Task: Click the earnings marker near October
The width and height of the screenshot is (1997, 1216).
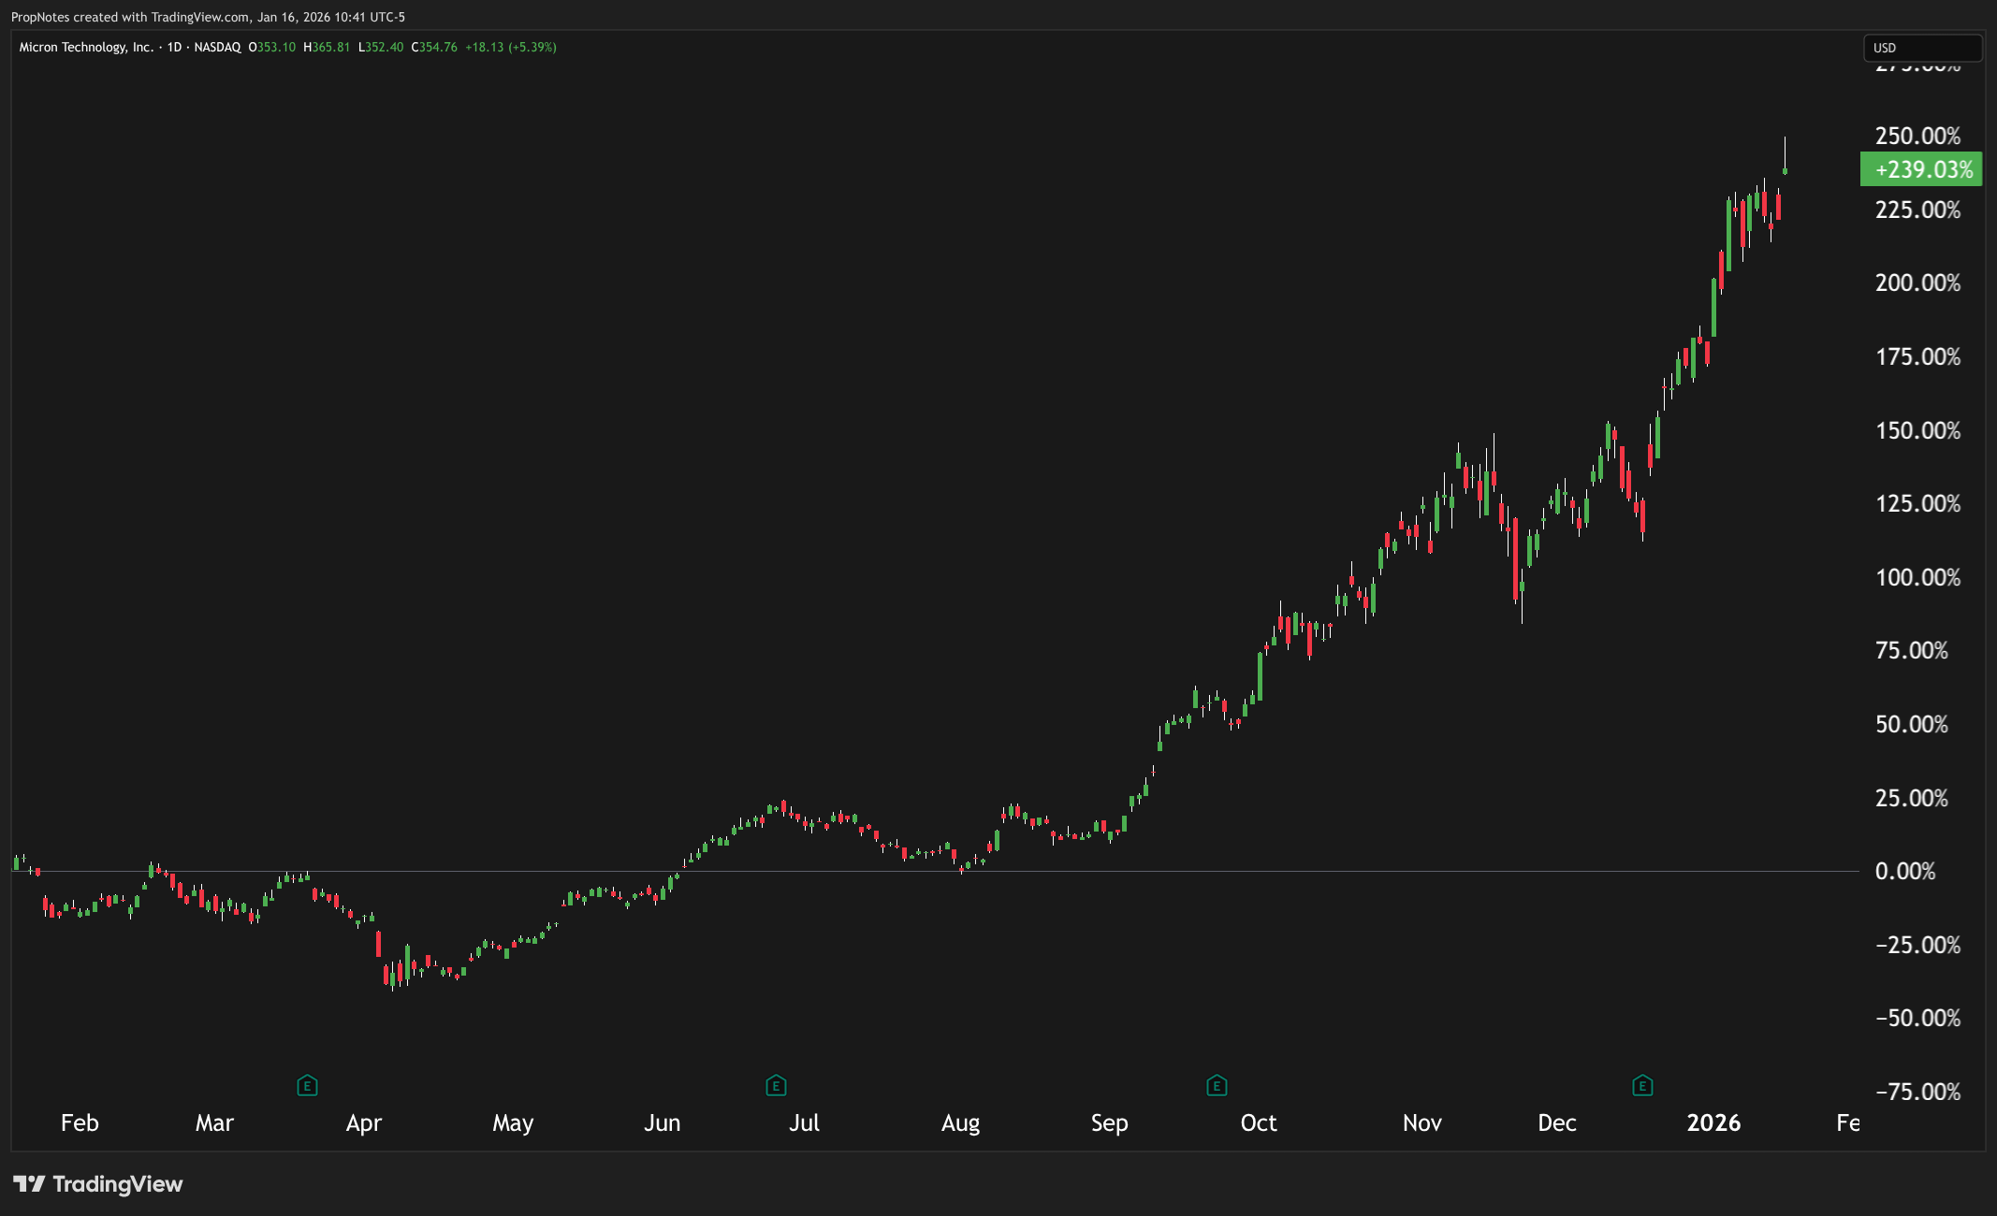Action: tap(1216, 1086)
